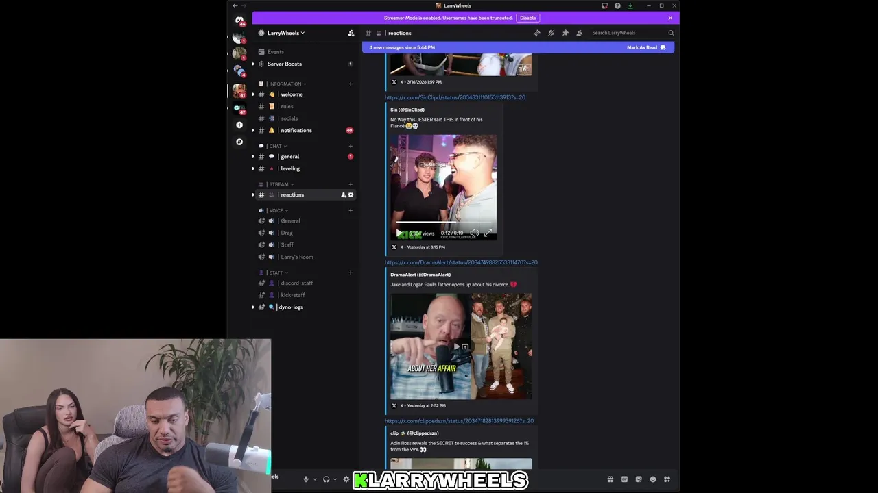This screenshot has height=493, width=878.
Task: Open DramaAlert video thumbnail
Action: 461,346
